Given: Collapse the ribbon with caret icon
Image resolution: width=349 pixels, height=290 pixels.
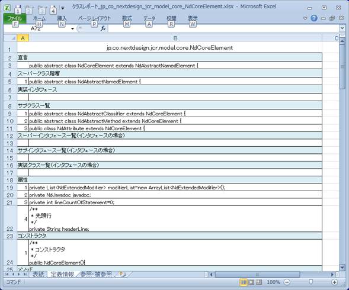Looking at the screenshot, I should [305, 18].
